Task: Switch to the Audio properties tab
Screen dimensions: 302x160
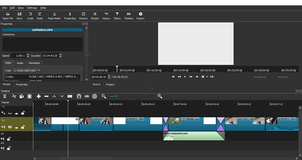Action: [20, 63]
